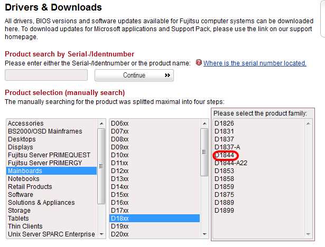Select D11xx in the series list
Image resolution: width=325 pixels, height=247 pixels.
tap(154, 163)
